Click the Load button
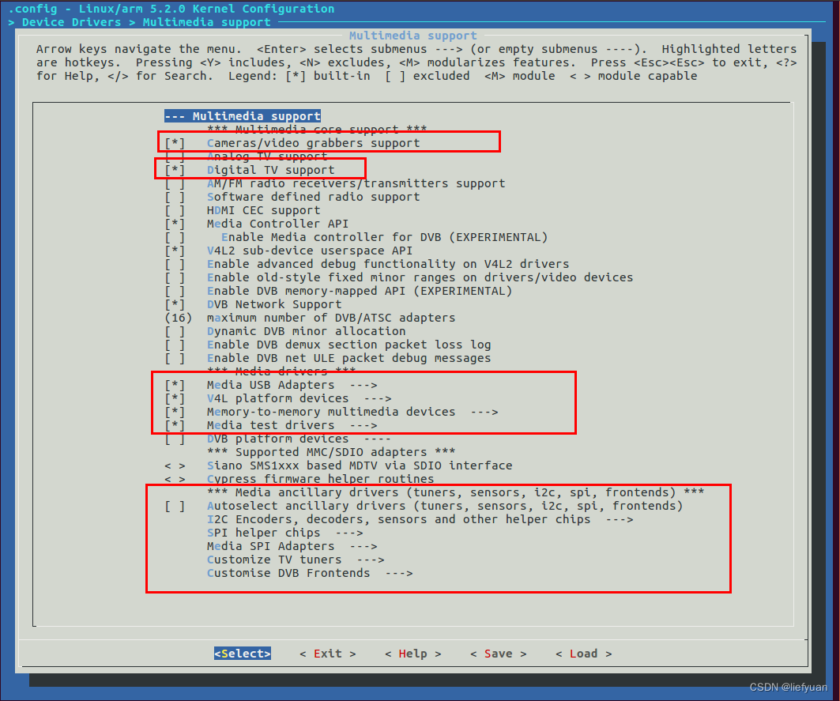This screenshot has width=840, height=701. tap(583, 654)
